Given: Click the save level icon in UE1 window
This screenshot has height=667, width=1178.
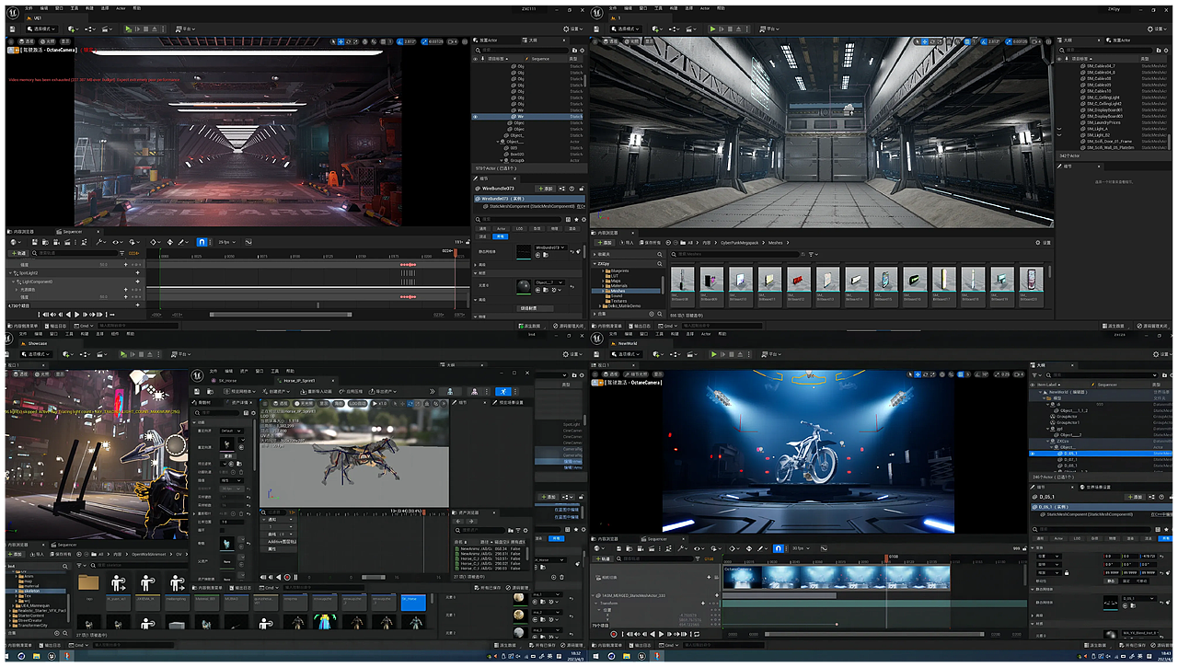Looking at the screenshot, I should (12, 29).
